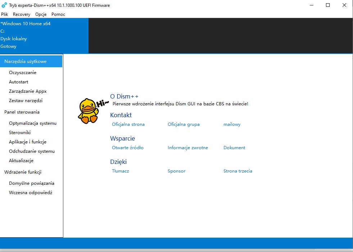Open Oczyszczanie in the sidebar

(x=23, y=73)
